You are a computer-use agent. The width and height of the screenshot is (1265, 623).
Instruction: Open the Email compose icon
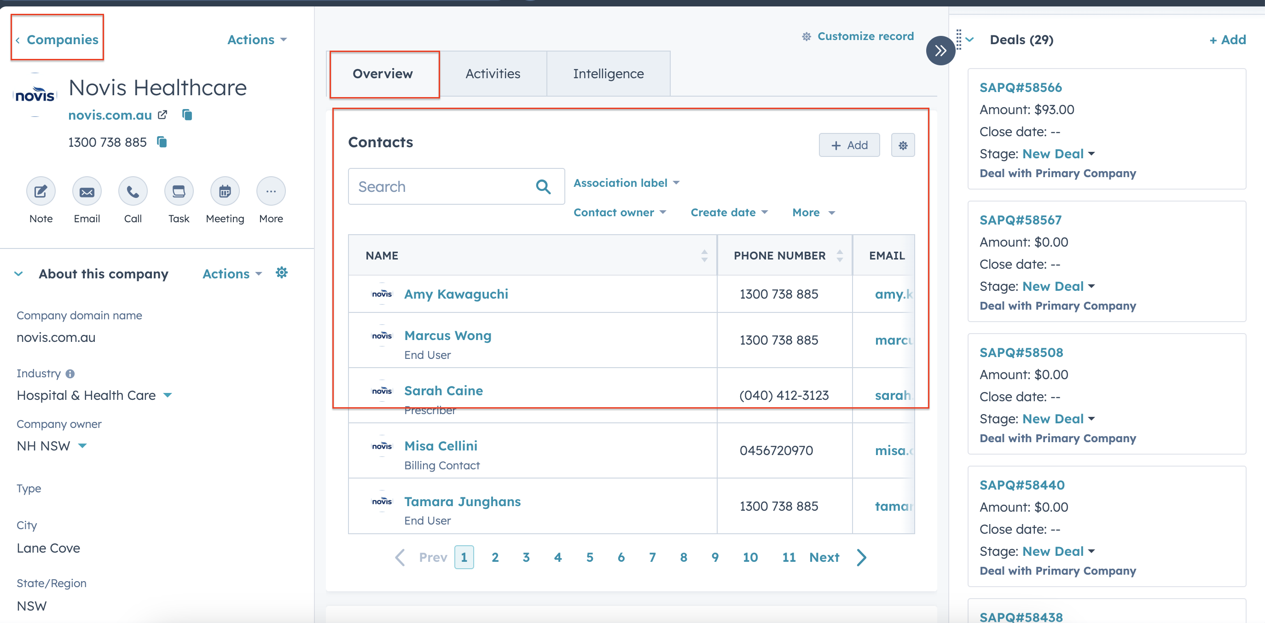pos(87,191)
